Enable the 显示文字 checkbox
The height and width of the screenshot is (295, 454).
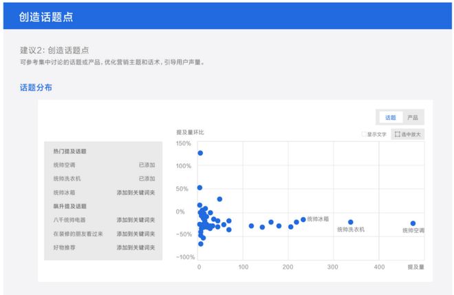coord(365,134)
